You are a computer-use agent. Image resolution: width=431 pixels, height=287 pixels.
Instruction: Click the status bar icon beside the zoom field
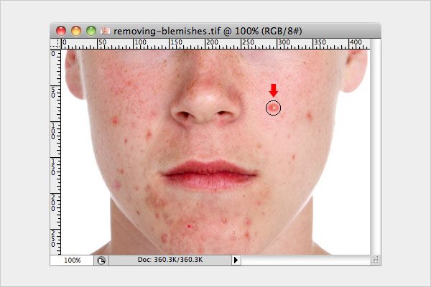click(101, 260)
